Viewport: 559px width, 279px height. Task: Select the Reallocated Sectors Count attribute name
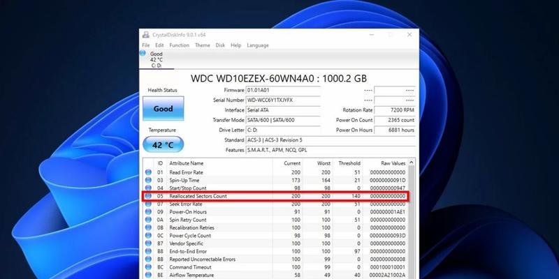(x=198, y=196)
